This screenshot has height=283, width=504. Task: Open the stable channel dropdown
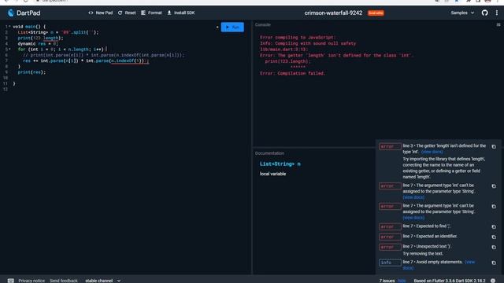pos(102,281)
